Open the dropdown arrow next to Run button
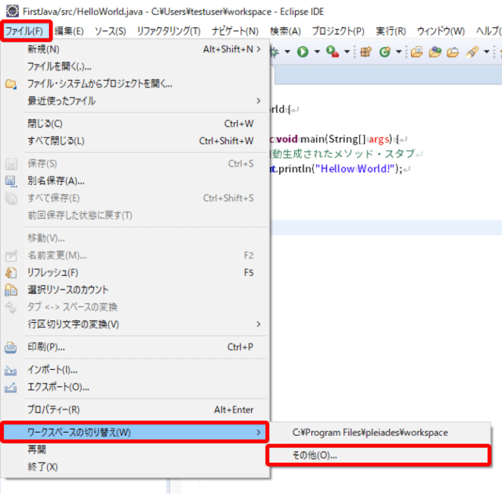The height and width of the screenshot is (494, 502). (317, 52)
